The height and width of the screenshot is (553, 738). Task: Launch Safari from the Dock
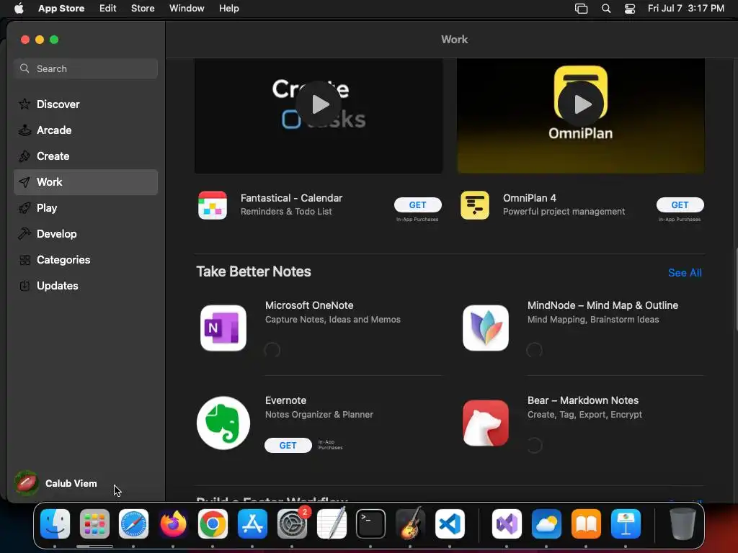133,523
